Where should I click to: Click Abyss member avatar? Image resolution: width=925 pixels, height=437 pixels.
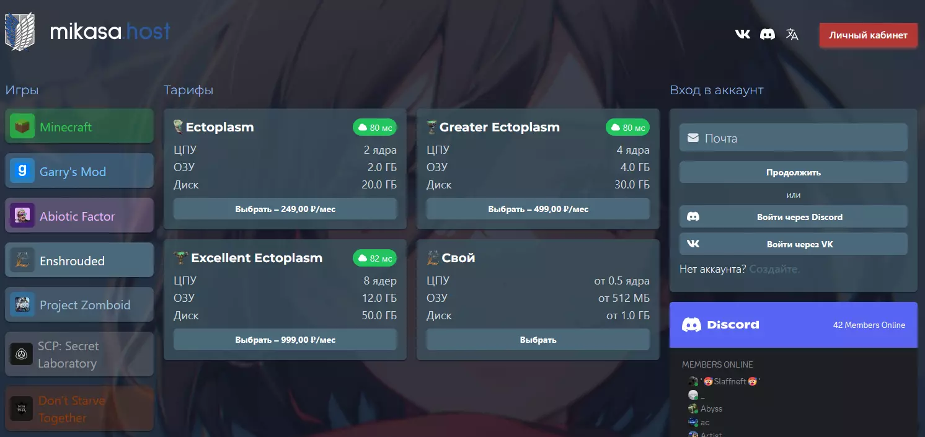point(693,408)
